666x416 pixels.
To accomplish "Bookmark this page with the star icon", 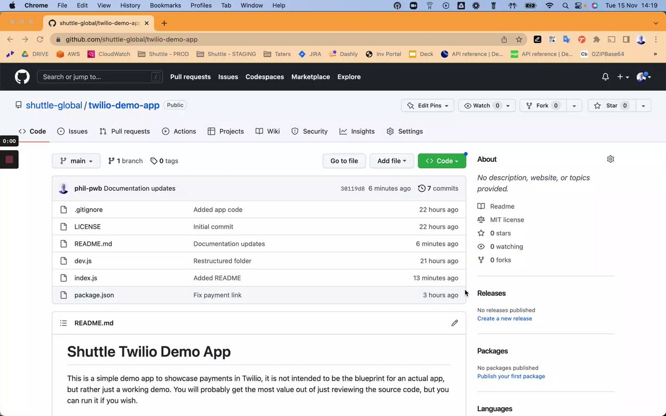I will pyautogui.click(x=519, y=40).
